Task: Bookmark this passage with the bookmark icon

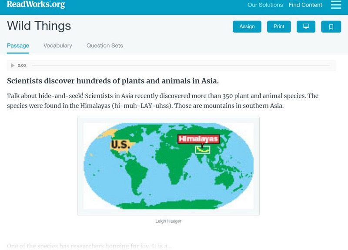Action: pyautogui.click(x=331, y=26)
